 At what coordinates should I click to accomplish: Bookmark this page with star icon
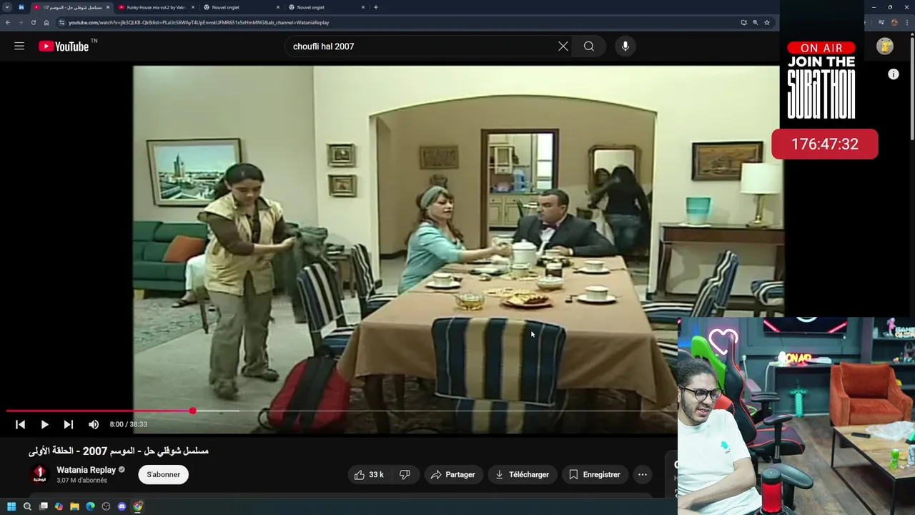point(767,22)
